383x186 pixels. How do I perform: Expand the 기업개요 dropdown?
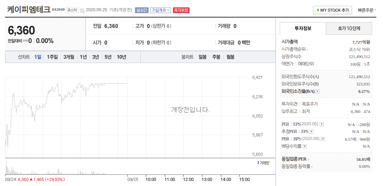(x=161, y=10)
